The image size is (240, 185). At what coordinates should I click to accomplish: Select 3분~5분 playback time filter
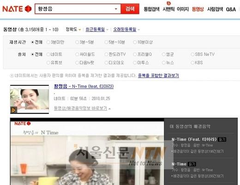point(77,42)
